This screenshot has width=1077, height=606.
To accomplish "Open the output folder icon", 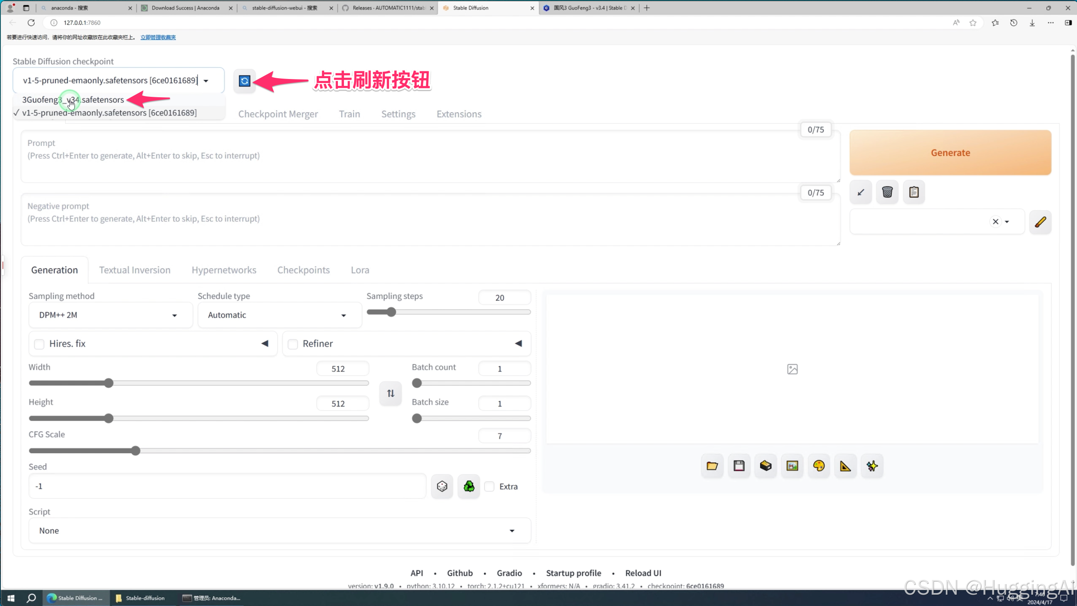I will pyautogui.click(x=712, y=466).
